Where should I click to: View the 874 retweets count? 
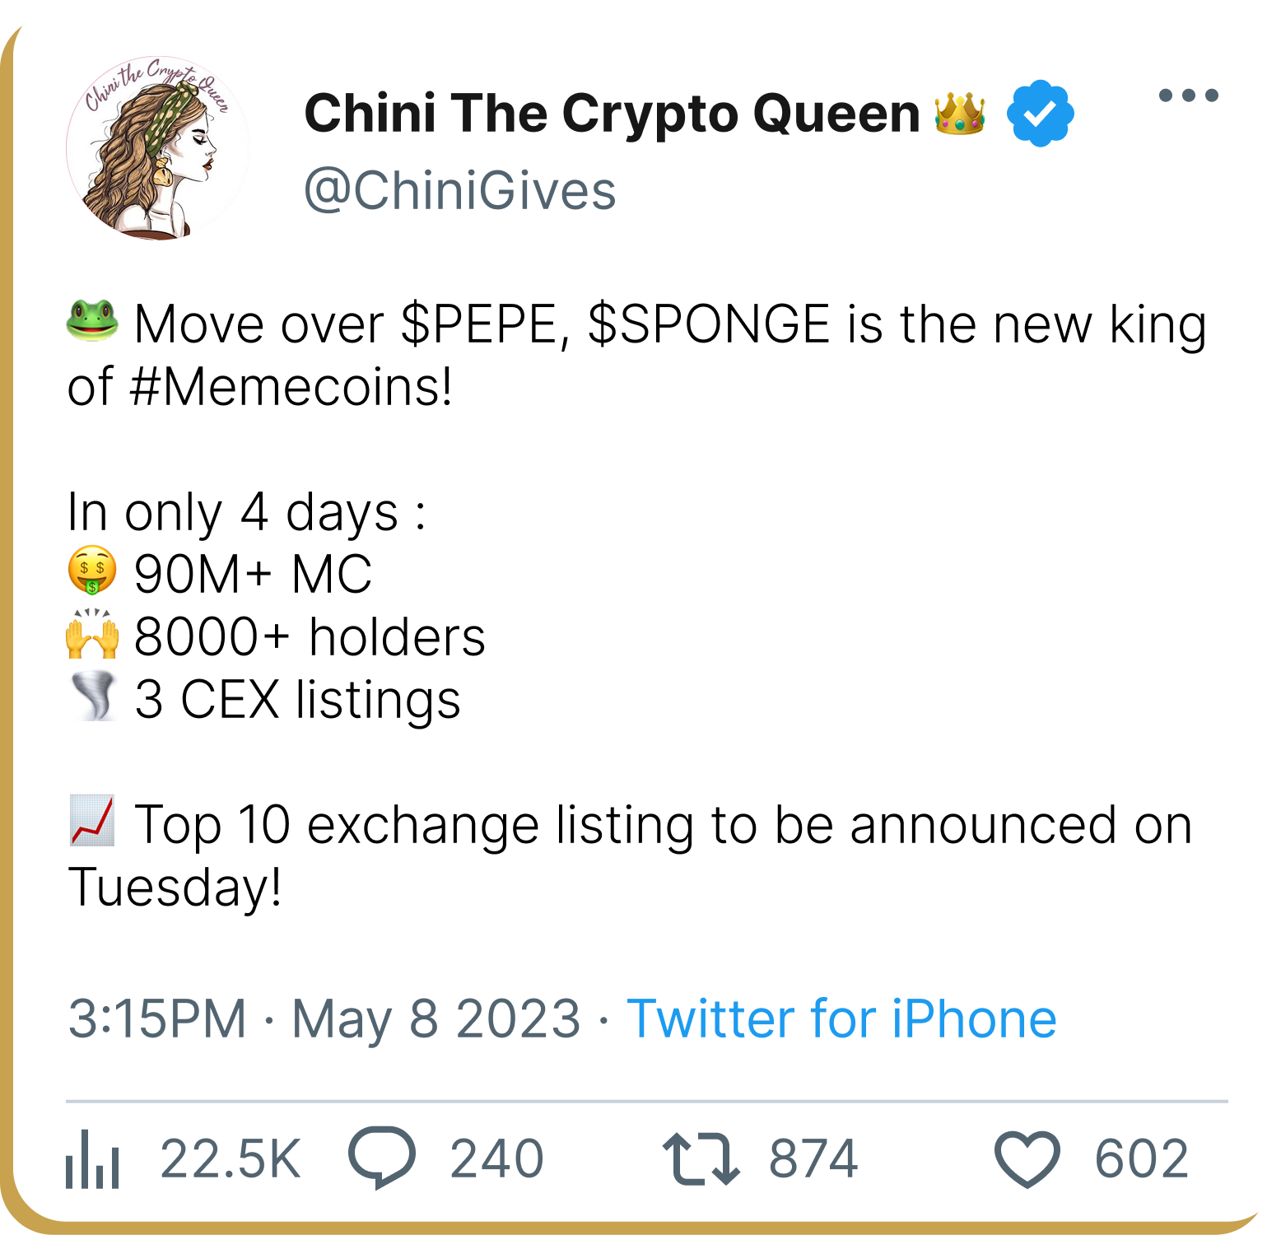pos(813,1158)
